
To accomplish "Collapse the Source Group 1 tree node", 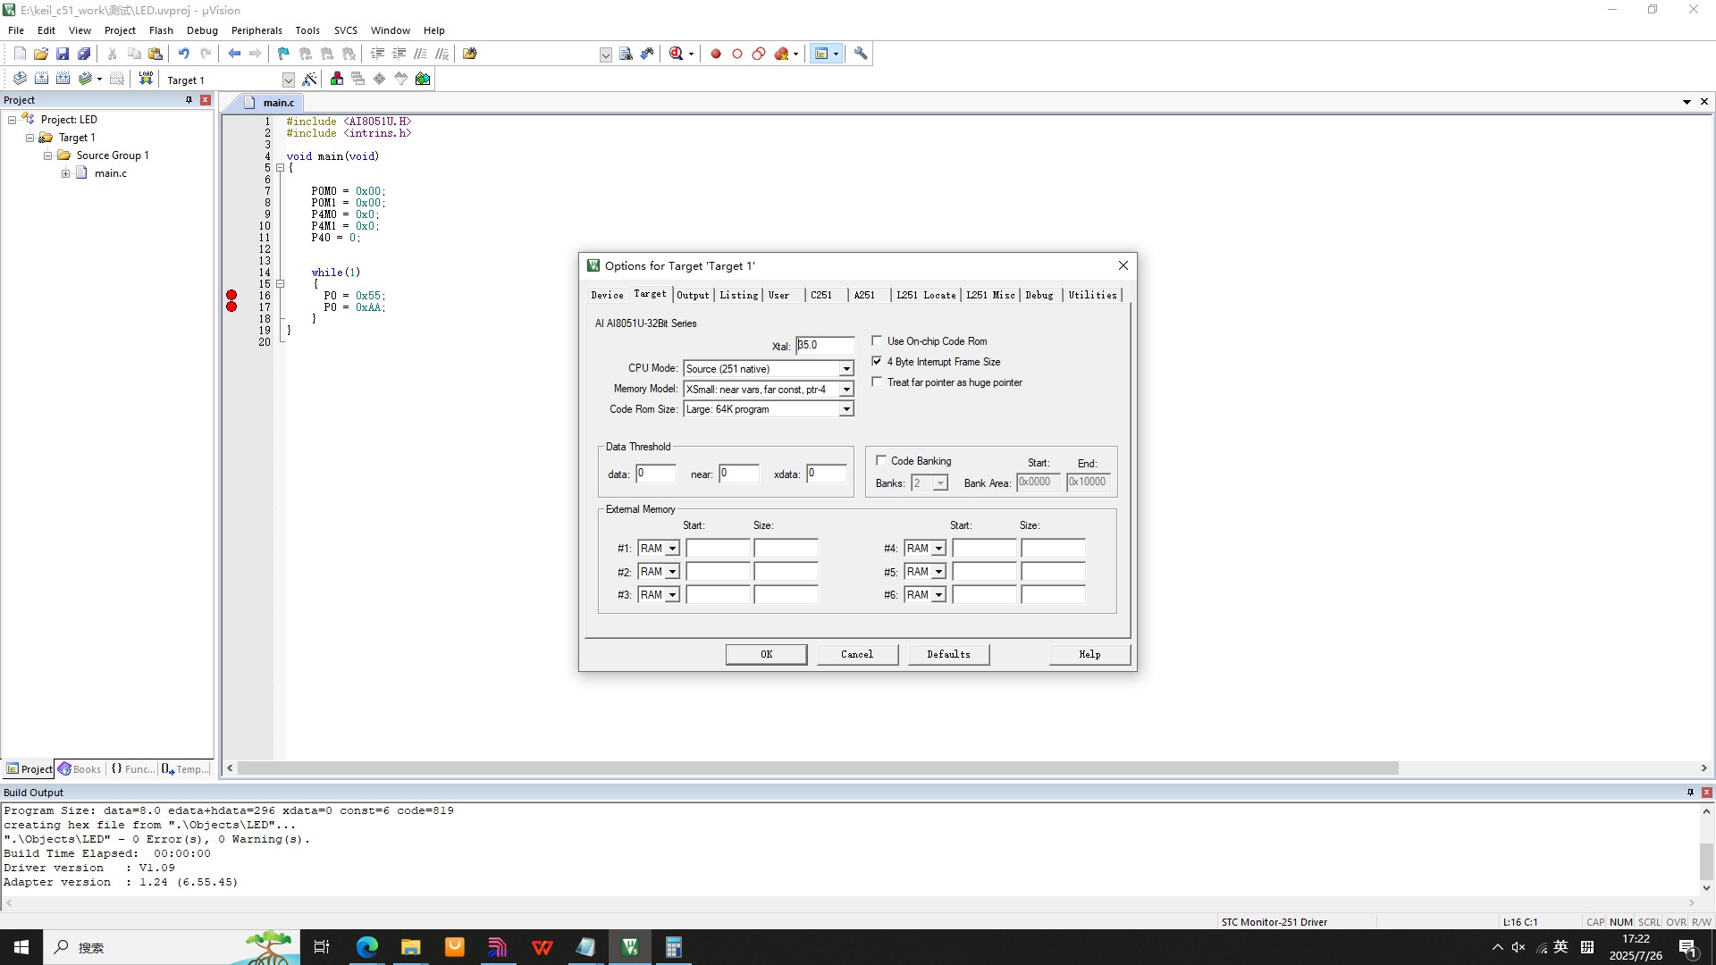I will coord(48,155).
